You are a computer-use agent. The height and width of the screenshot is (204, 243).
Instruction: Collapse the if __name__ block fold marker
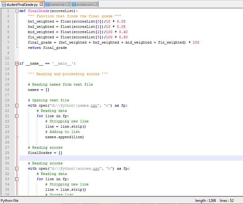pyautogui.click(x=17, y=63)
